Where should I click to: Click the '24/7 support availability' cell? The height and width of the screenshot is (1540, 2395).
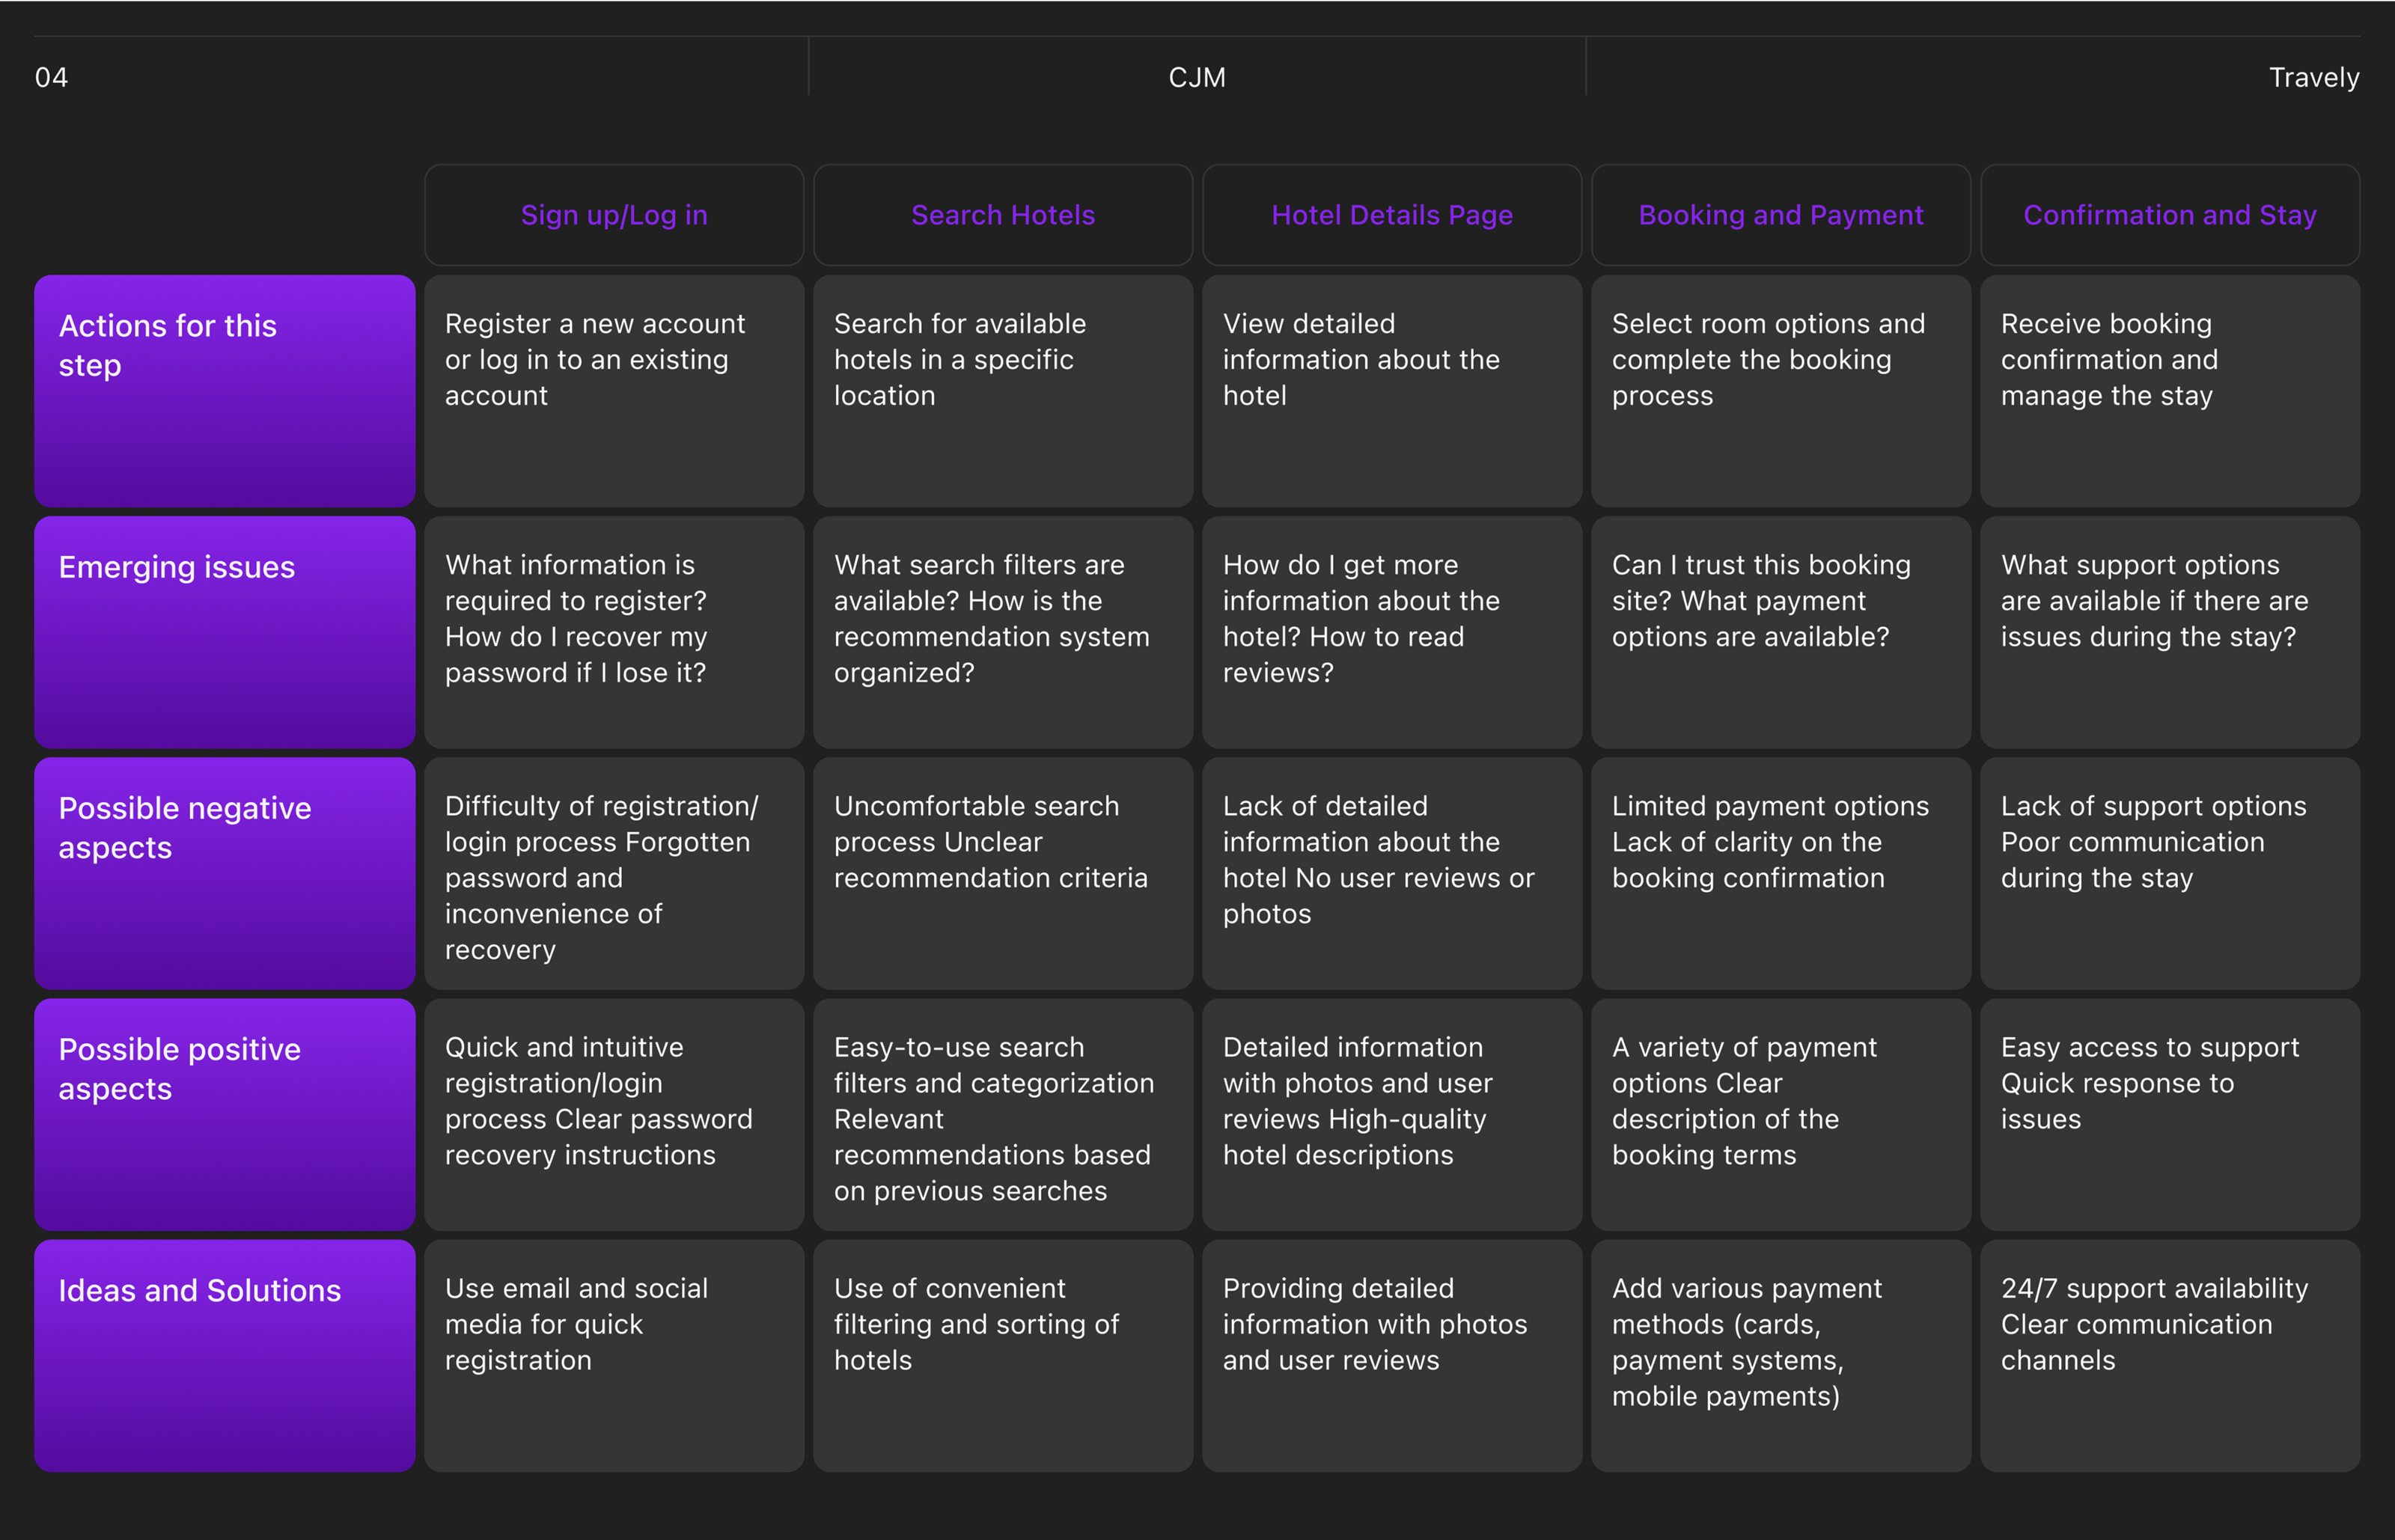[x=2169, y=1354]
